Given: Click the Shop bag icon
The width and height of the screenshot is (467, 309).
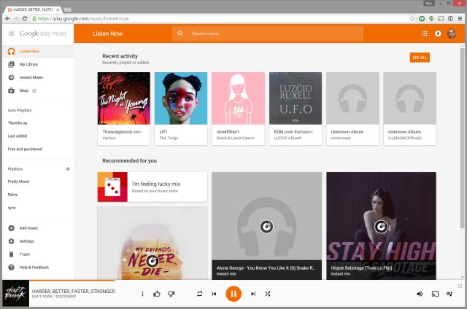Looking at the screenshot, I should click(x=12, y=90).
